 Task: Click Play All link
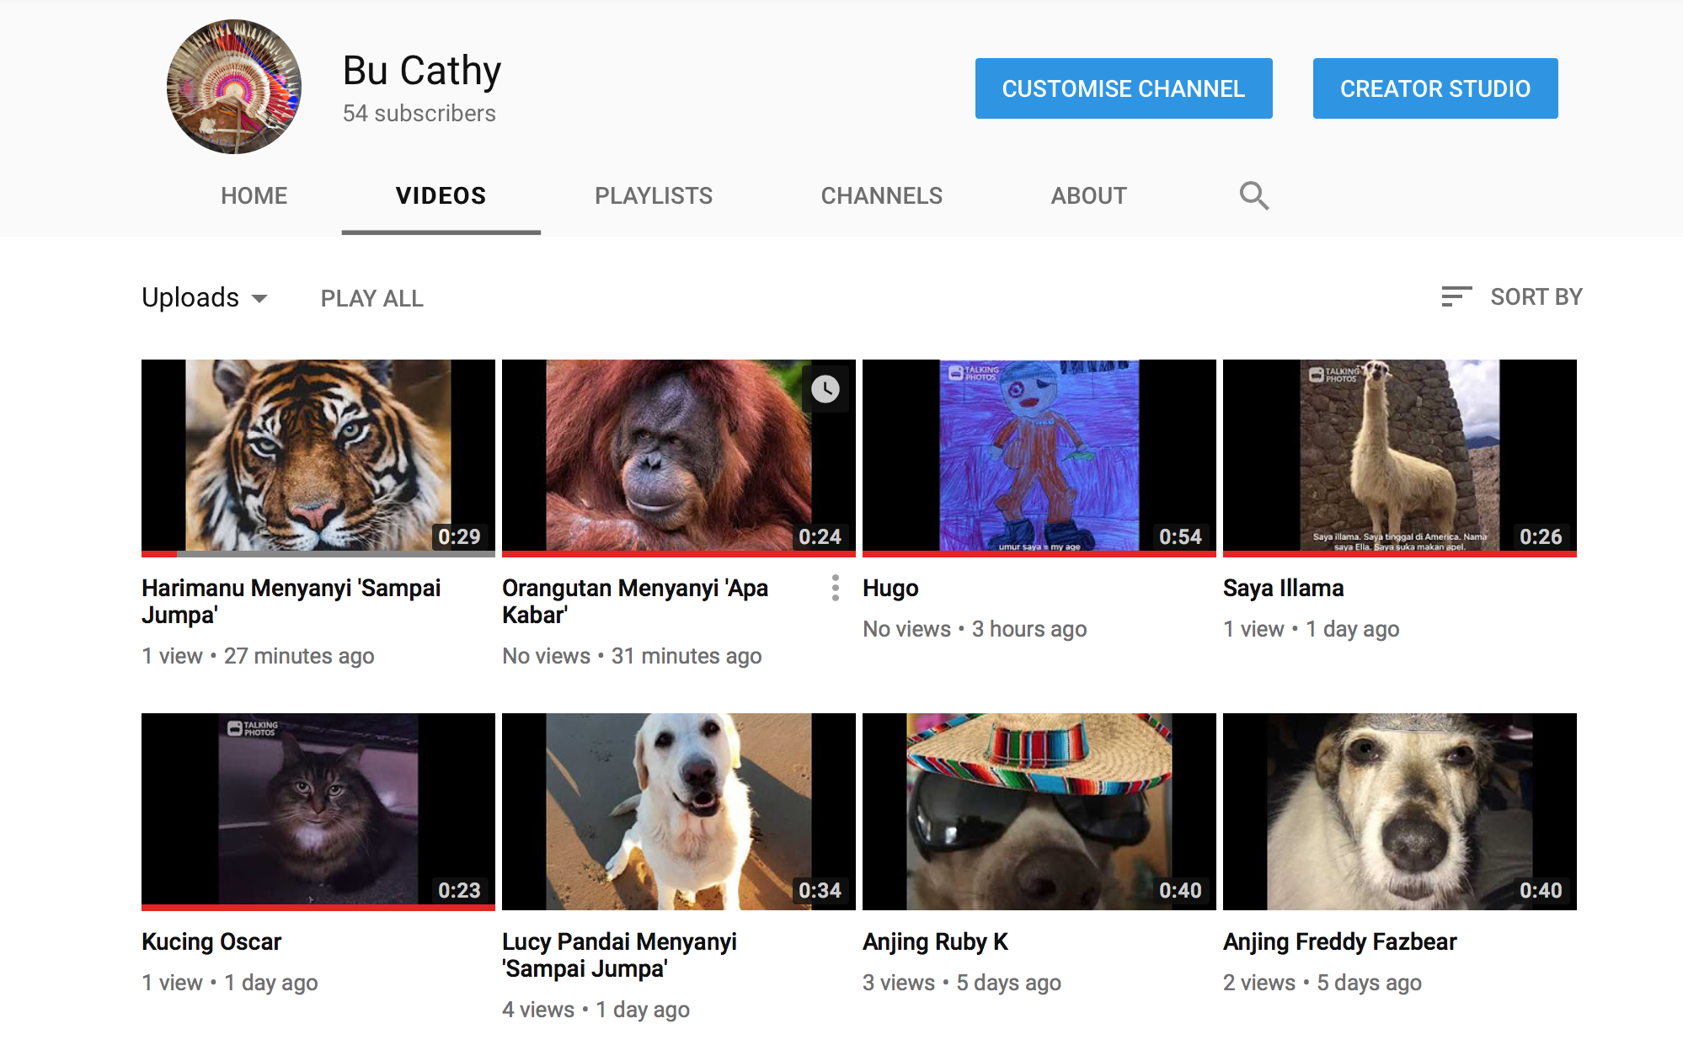pos(371,298)
